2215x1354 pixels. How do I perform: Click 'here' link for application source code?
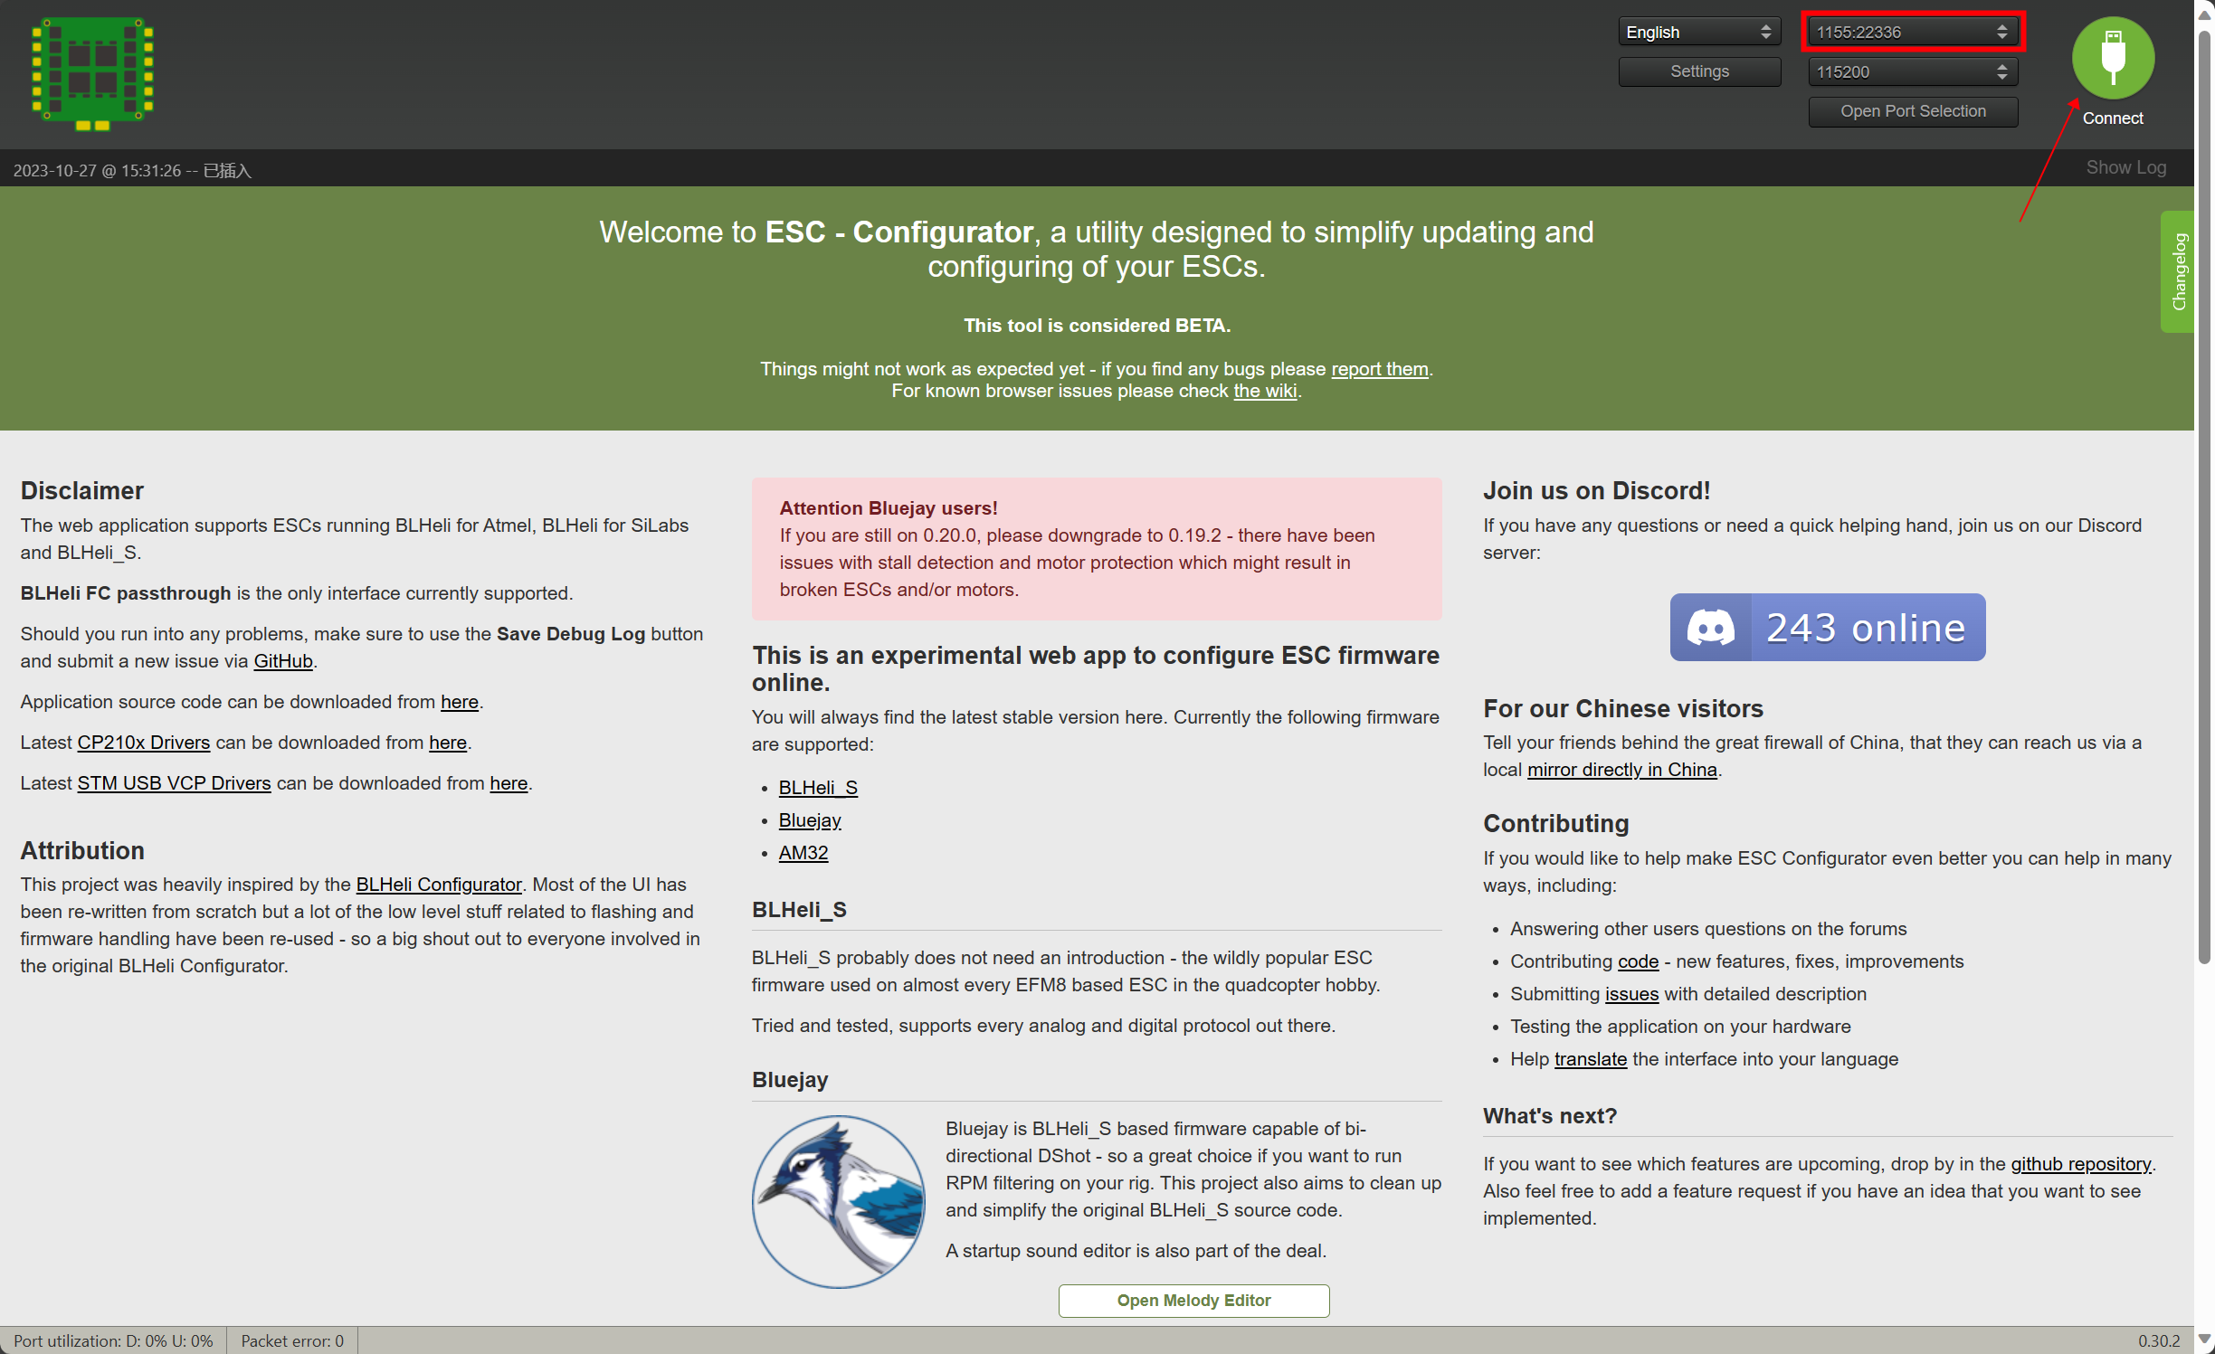point(459,702)
